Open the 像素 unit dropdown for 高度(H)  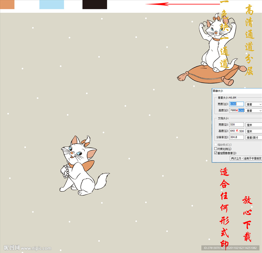tap(254, 111)
